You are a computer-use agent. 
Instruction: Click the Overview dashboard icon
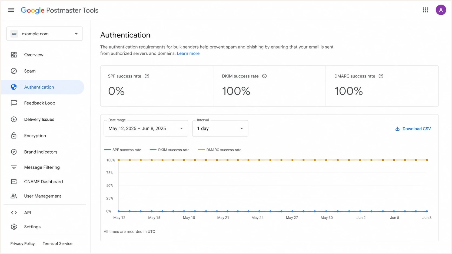(14, 55)
